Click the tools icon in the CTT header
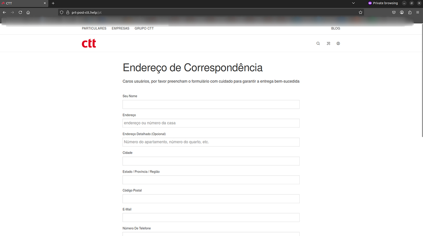This screenshot has height=236, width=423. point(328,43)
